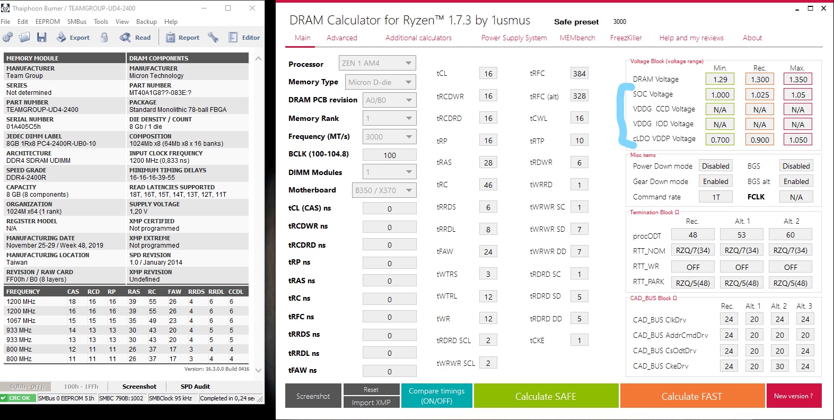
Task: Switch to the FreezKiller tab
Action: 626,38
